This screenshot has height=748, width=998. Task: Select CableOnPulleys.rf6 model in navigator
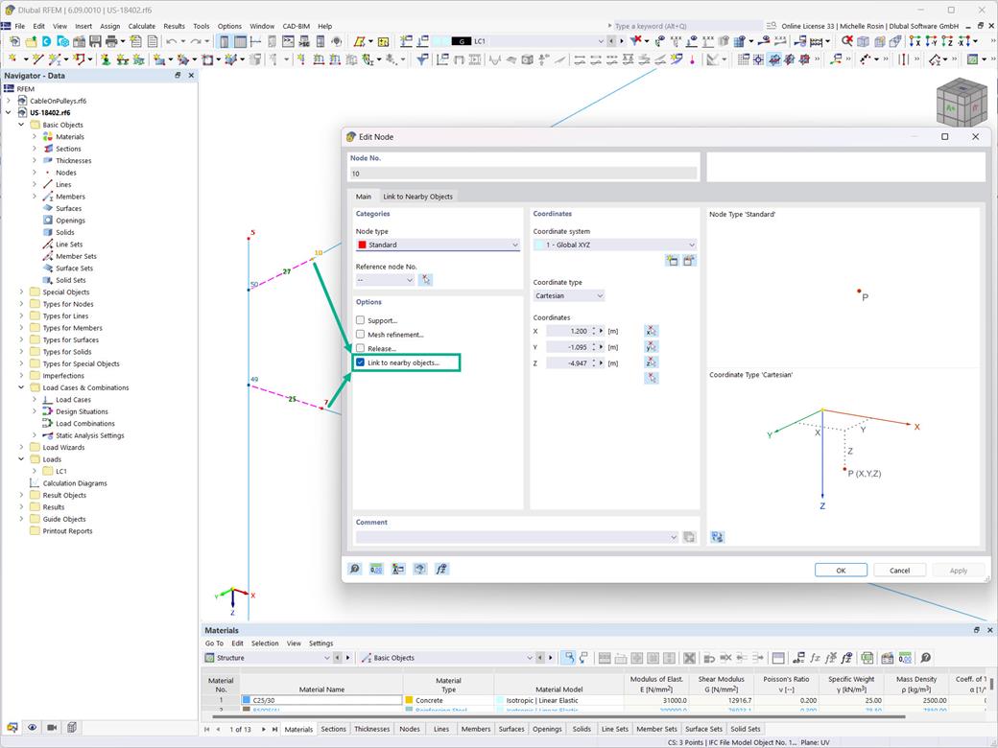point(58,101)
